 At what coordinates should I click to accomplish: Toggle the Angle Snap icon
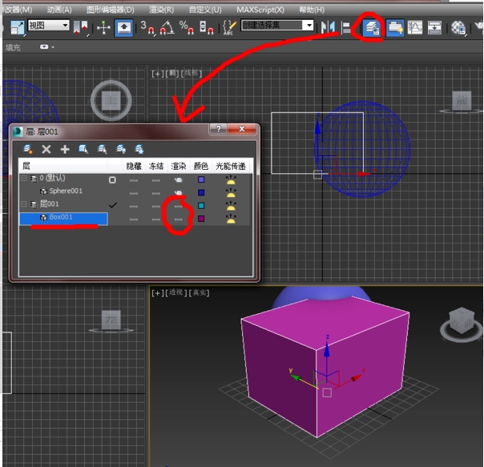click(167, 27)
